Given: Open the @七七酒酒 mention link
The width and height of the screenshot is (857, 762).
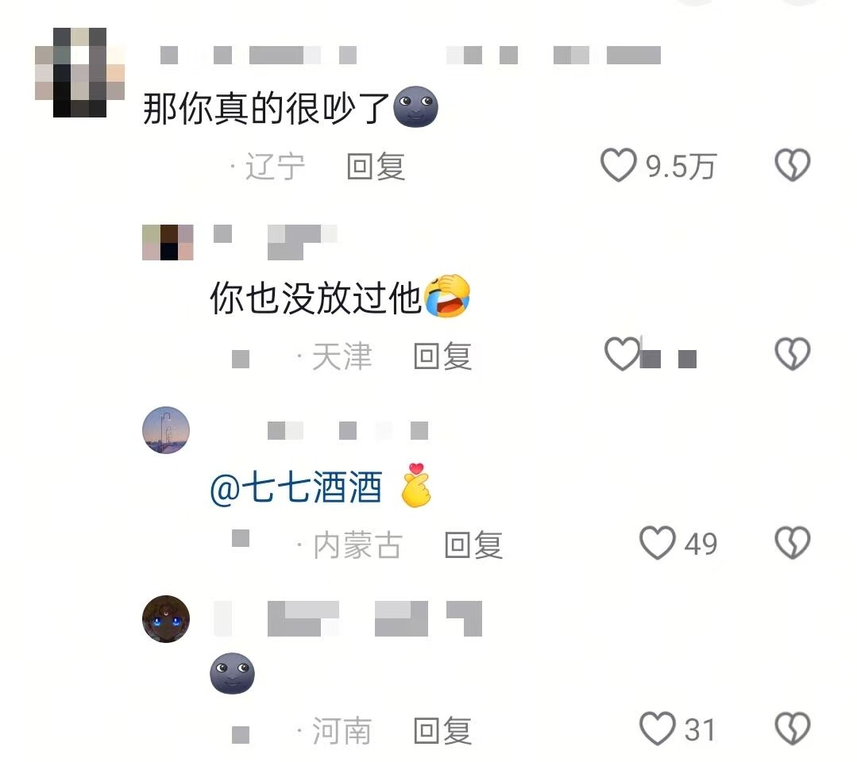Looking at the screenshot, I should 295,487.
